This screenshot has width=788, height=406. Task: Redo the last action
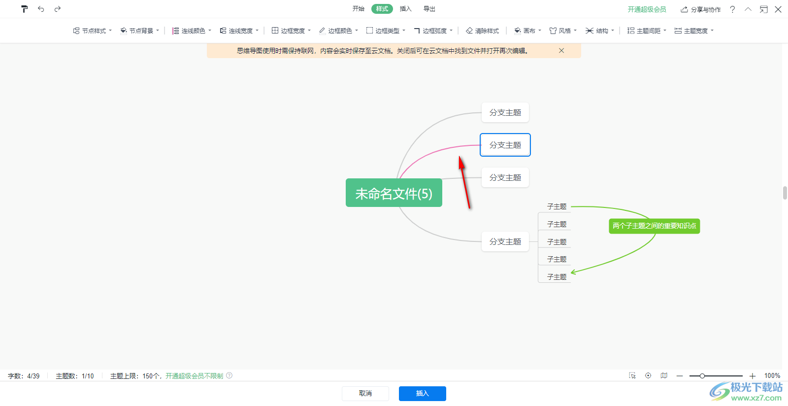(58, 9)
